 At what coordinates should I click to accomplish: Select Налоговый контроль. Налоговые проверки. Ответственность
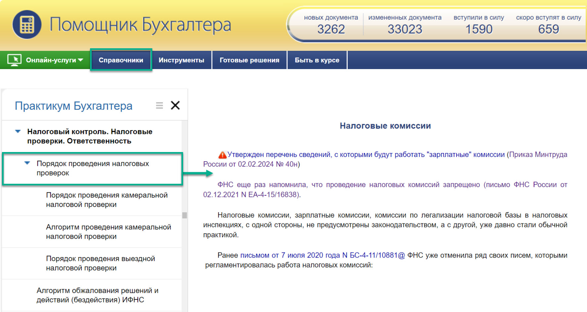pyautogui.click(x=90, y=136)
